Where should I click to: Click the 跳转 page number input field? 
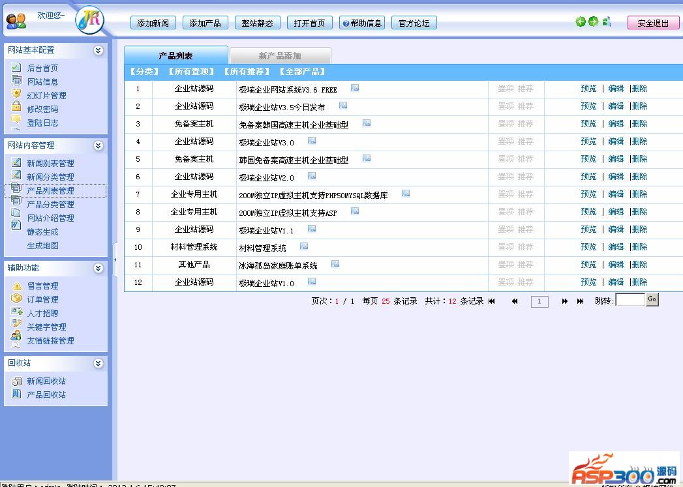630,300
